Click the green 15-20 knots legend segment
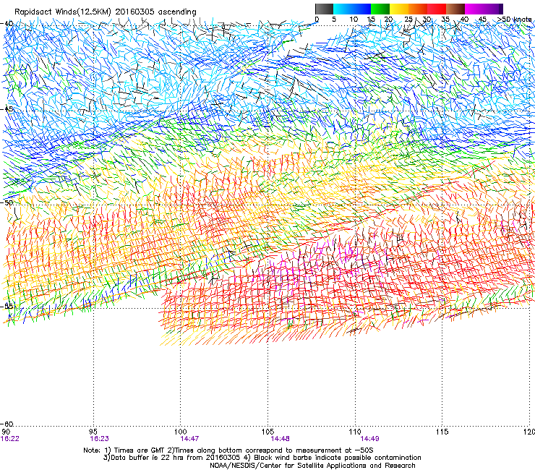This screenshot has height=470, width=535. click(380, 9)
